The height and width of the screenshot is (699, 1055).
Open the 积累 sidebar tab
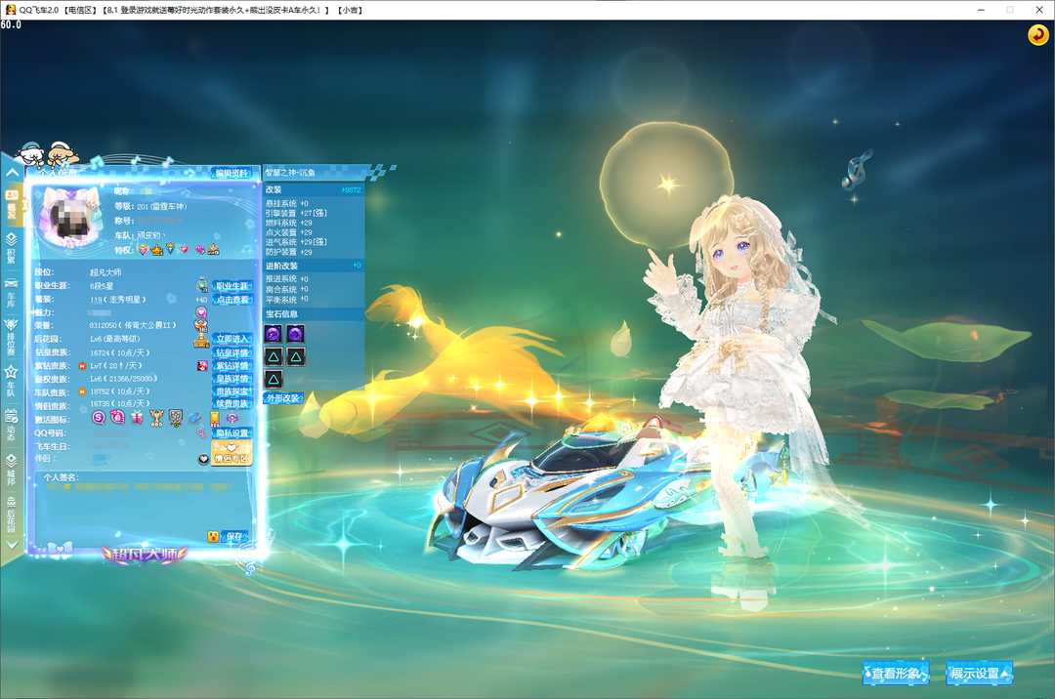(x=12, y=248)
